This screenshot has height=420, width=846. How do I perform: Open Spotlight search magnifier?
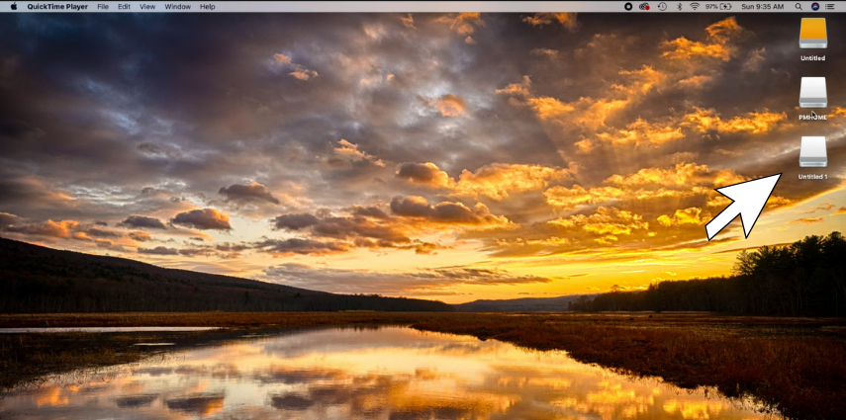click(799, 7)
